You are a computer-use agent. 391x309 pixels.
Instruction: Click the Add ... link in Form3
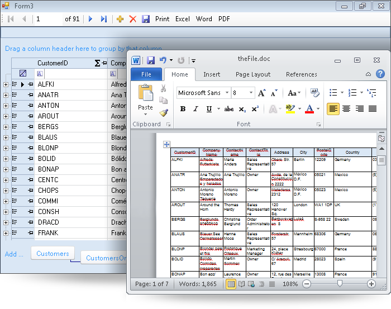[14, 254]
